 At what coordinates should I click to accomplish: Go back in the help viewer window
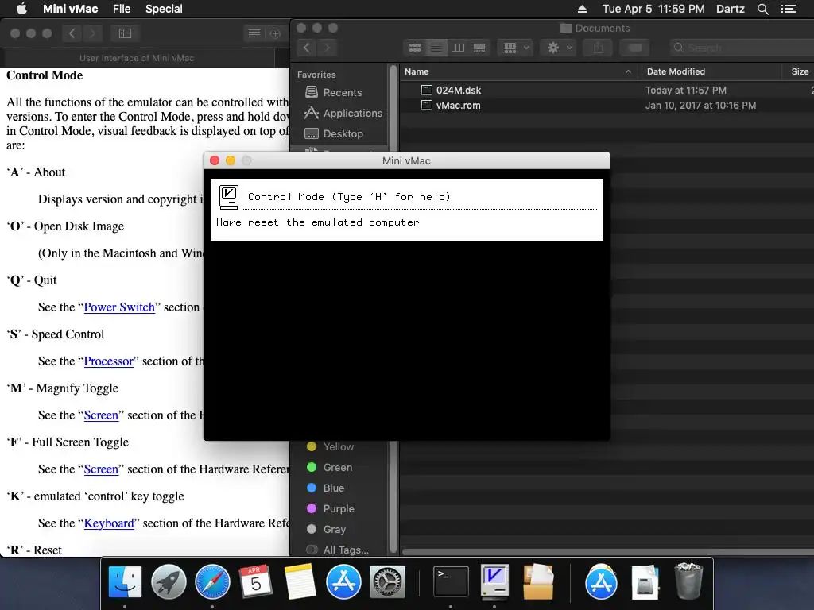[x=72, y=33]
